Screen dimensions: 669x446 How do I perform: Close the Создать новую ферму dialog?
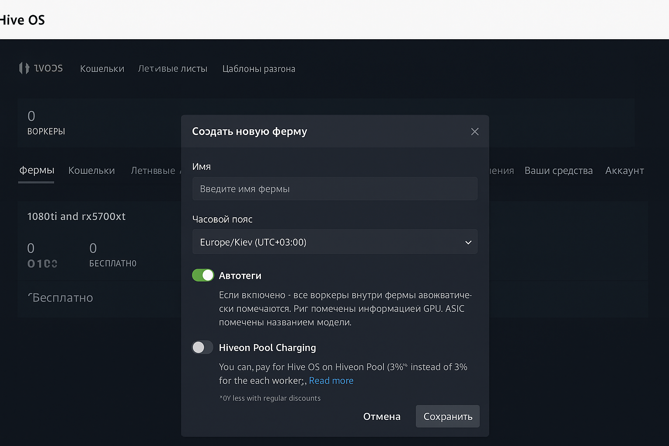click(475, 132)
